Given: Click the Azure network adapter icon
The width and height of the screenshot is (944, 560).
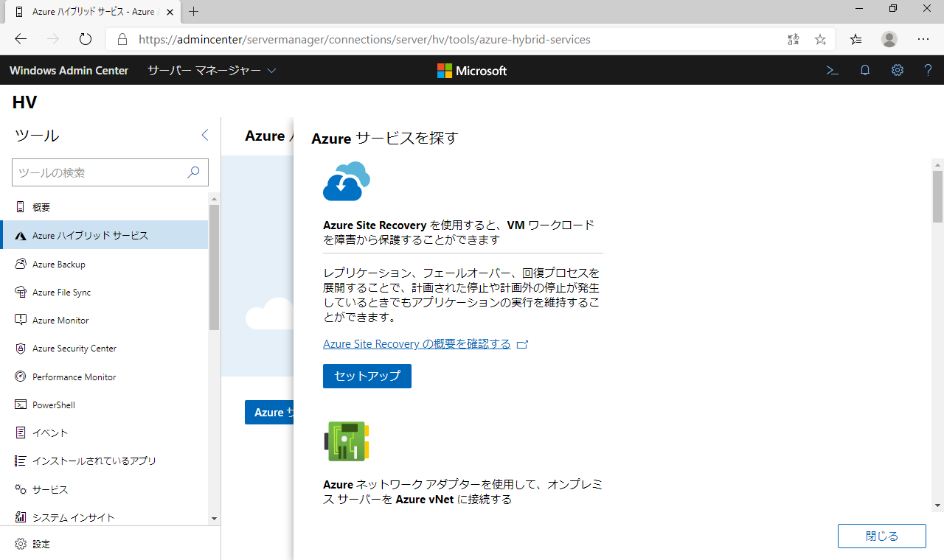Looking at the screenshot, I should pos(347,441).
